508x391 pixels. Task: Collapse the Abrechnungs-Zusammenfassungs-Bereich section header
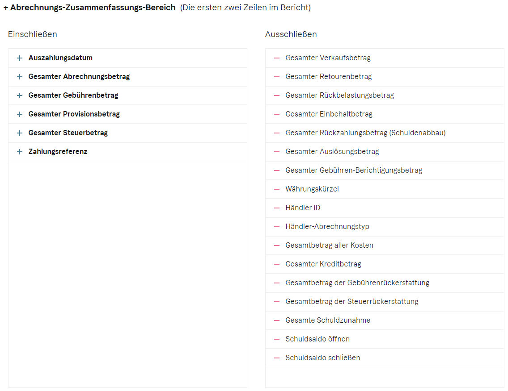tap(89, 8)
